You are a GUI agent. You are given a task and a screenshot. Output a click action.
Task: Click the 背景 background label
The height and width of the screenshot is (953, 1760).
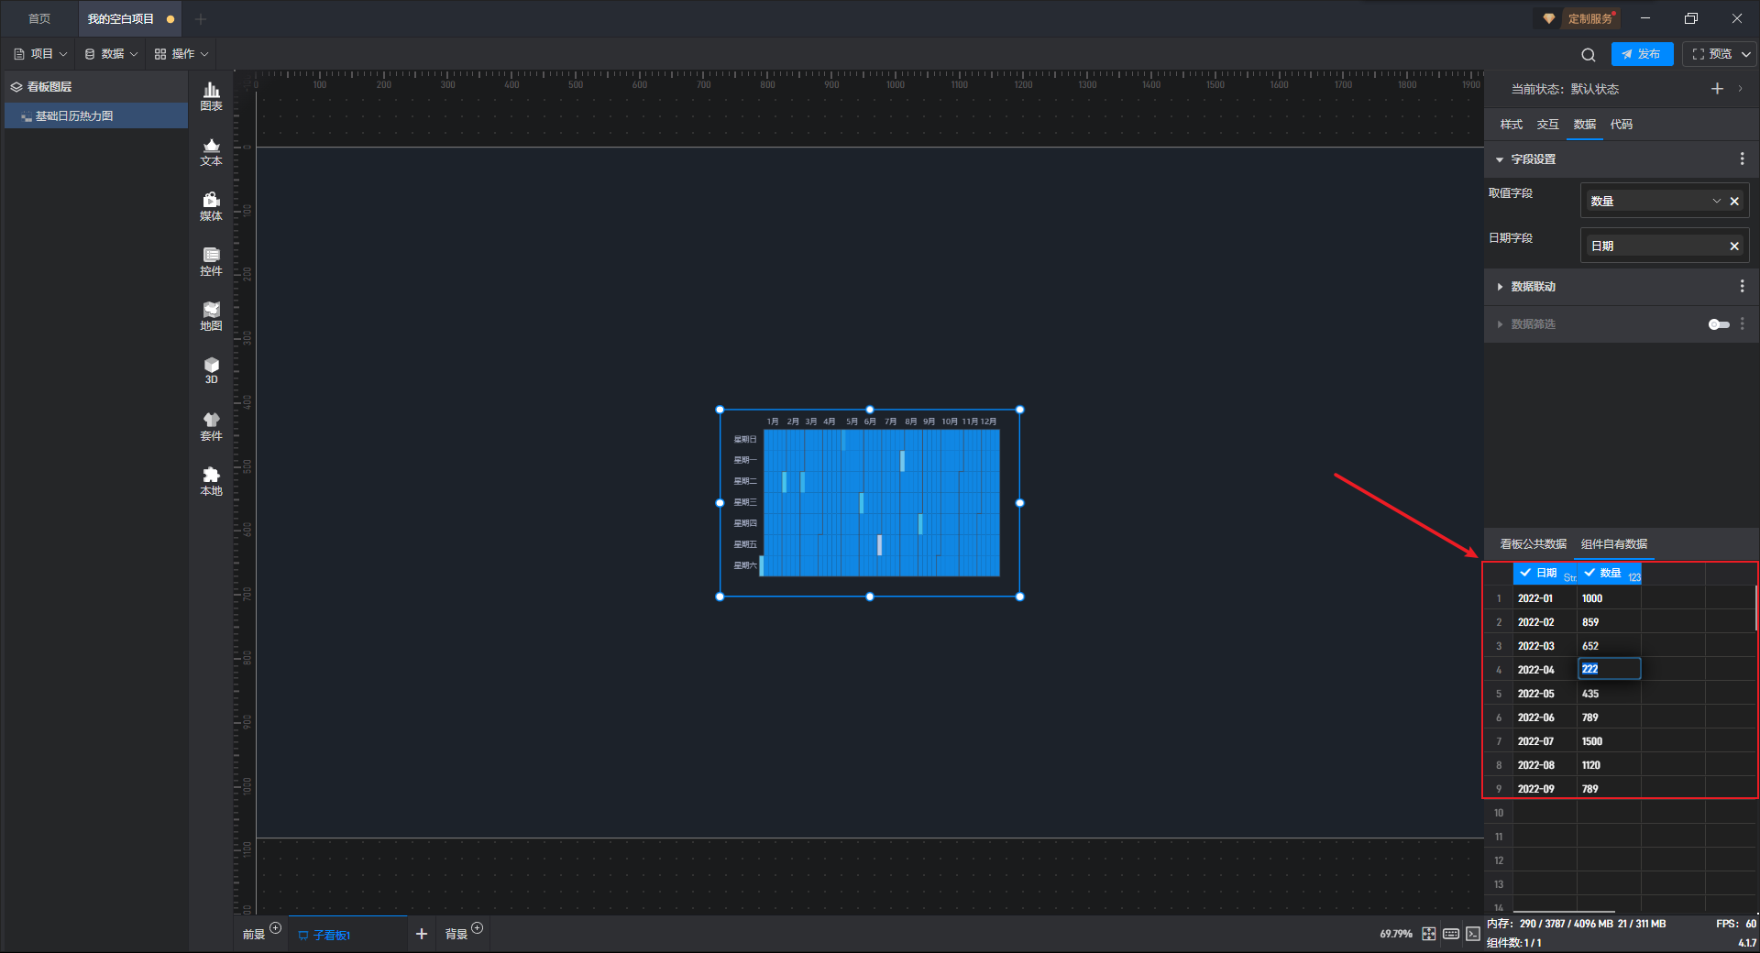coord(456,935)
